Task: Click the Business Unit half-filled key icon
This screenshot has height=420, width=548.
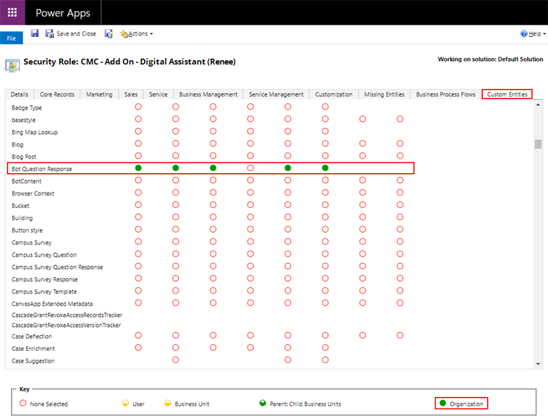Action: pos(168,404)
